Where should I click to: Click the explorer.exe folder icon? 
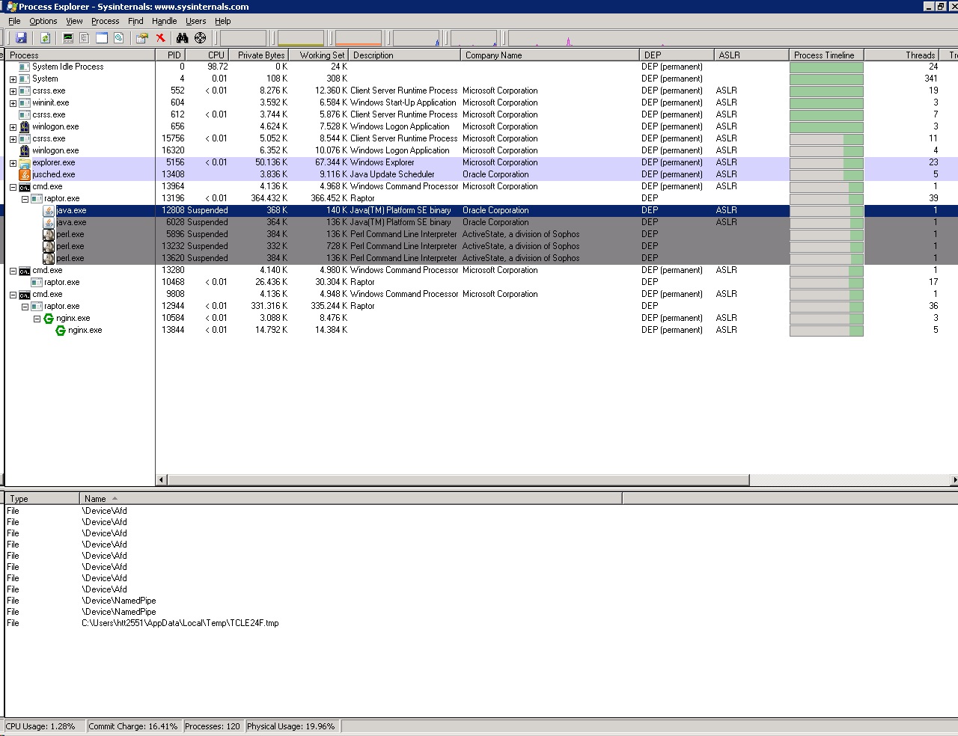25,162
